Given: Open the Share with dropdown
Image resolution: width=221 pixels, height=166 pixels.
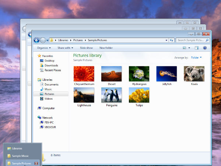Looking at the screenshot, I should [65, 48].
